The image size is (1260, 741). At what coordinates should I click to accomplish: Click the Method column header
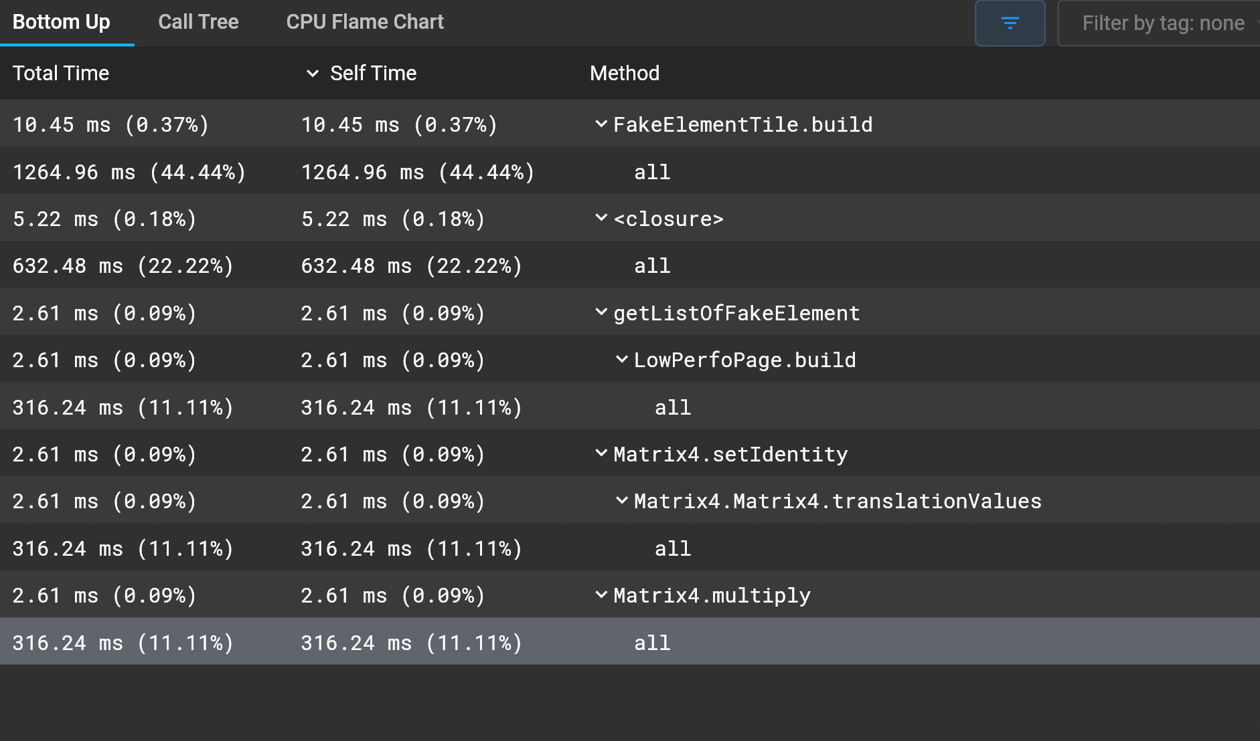[624, 73]
